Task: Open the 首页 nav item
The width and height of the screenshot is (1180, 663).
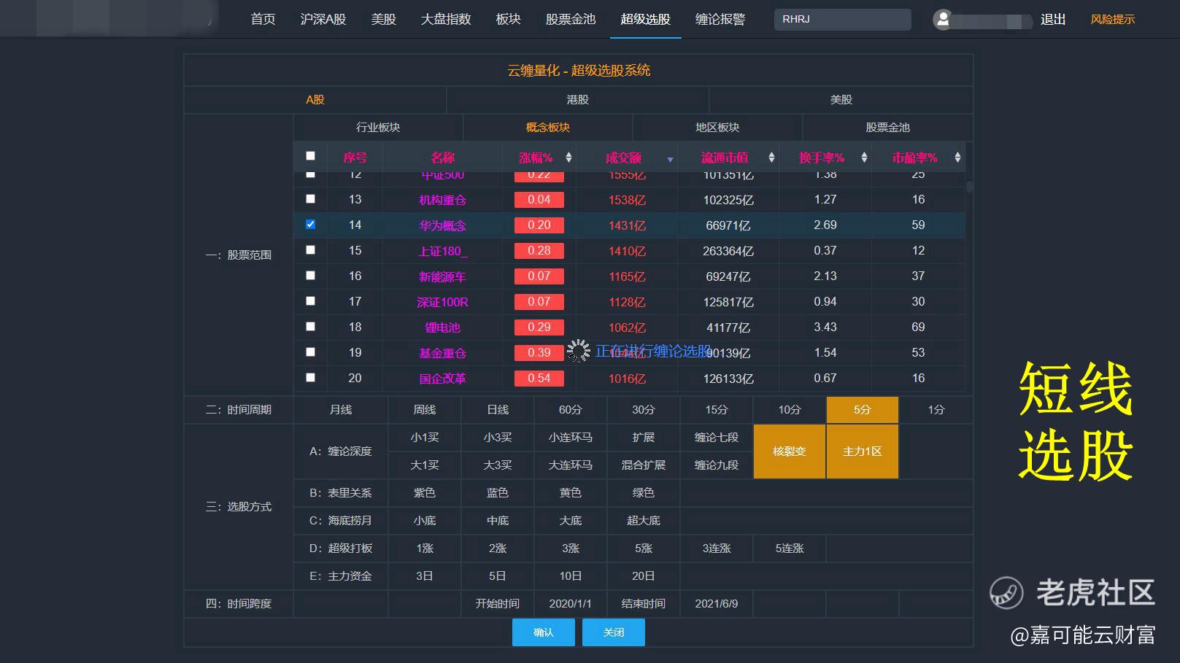Action: (263, 20)
